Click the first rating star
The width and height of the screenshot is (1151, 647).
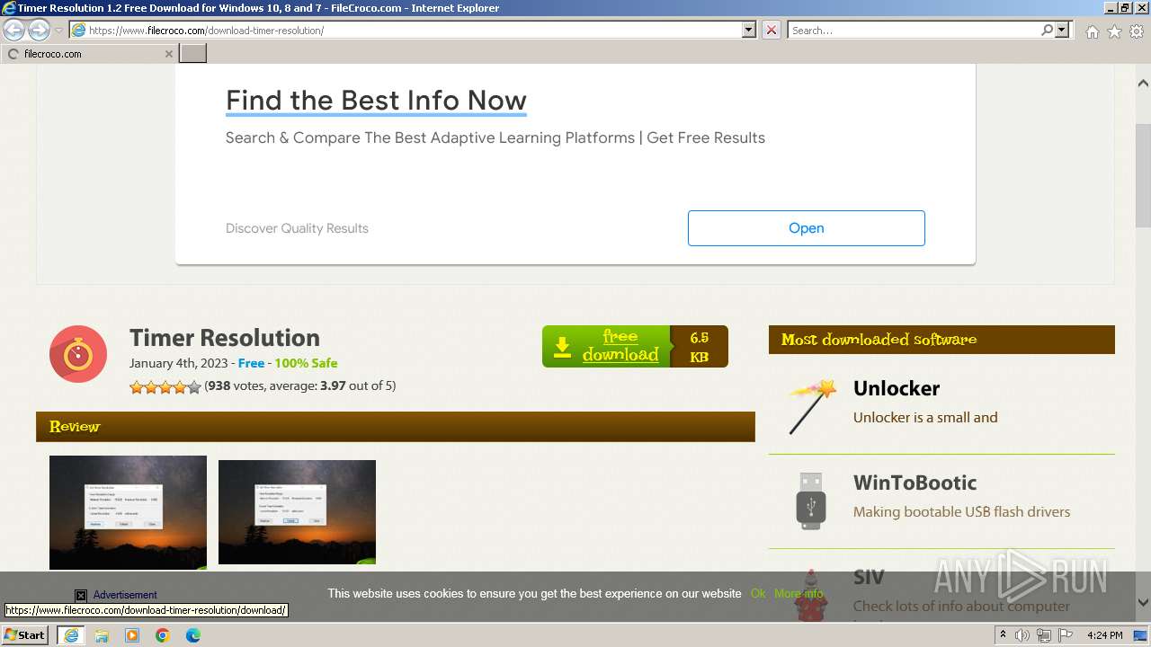coord(137,387)
